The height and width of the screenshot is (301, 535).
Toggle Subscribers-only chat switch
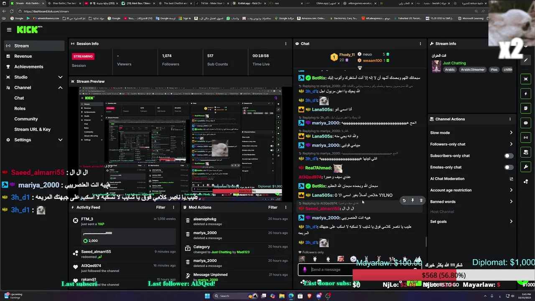pyautogui.click(x=509, y=156)
